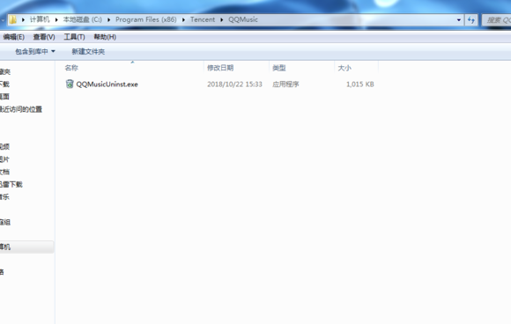Viewport: 511px width, 324px height.
Task: Expand the arrow after 计算机 in breadcrumb
Action: tap(56, 20)
